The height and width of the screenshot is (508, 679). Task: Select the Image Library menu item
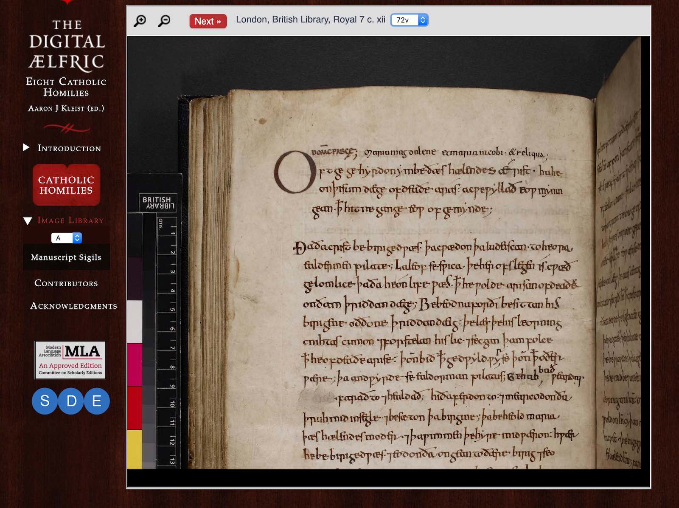(70, 220)
